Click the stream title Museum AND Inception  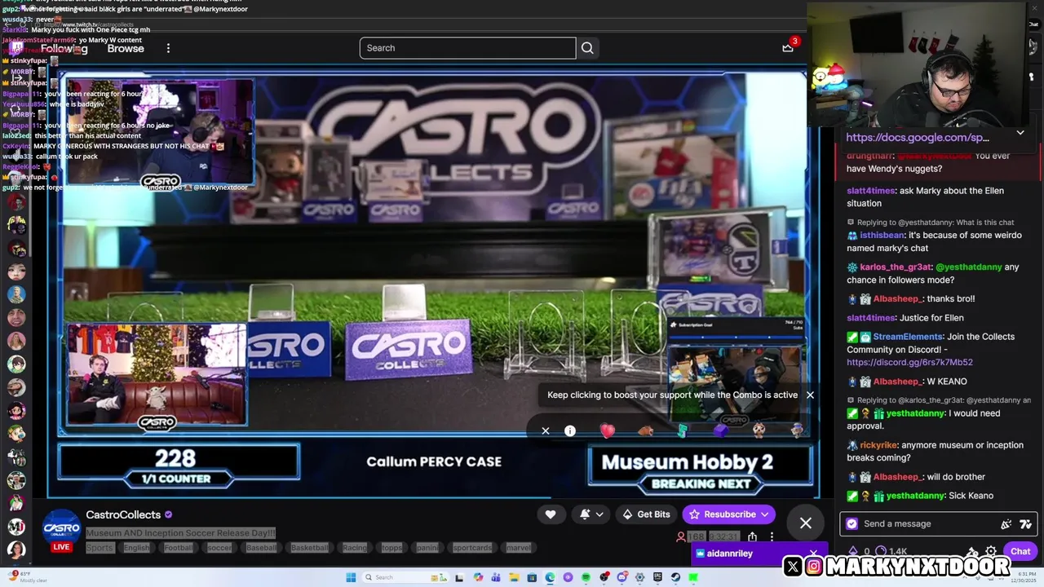[180, 533]
